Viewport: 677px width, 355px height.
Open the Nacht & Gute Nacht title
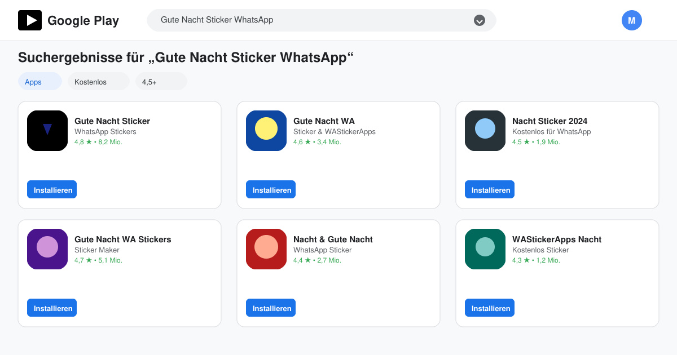click(x=333, y=239)
